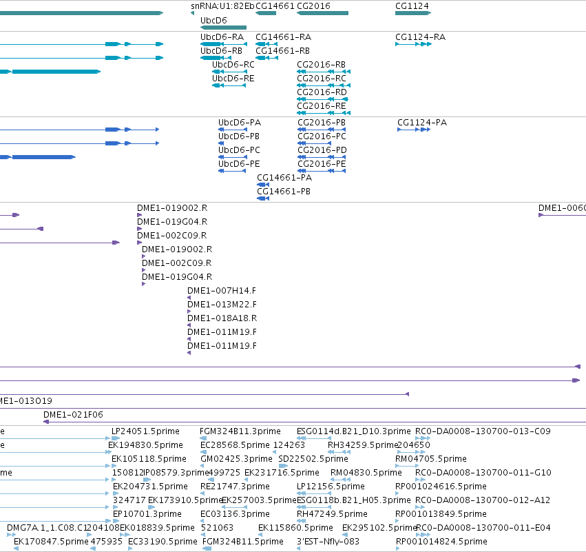Screen dimensions: 586x552
Task: Open the CG14661-RB transcript label
Action: tap(282, 51)
